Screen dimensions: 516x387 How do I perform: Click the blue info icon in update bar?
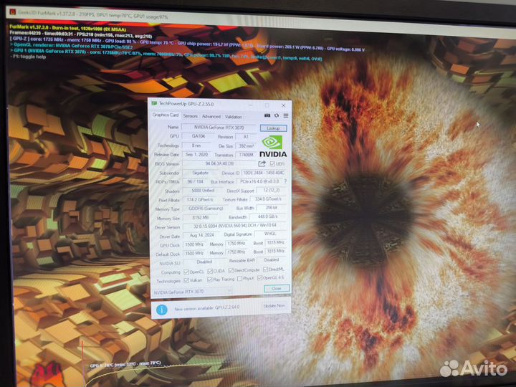click(x=161, y=310)
